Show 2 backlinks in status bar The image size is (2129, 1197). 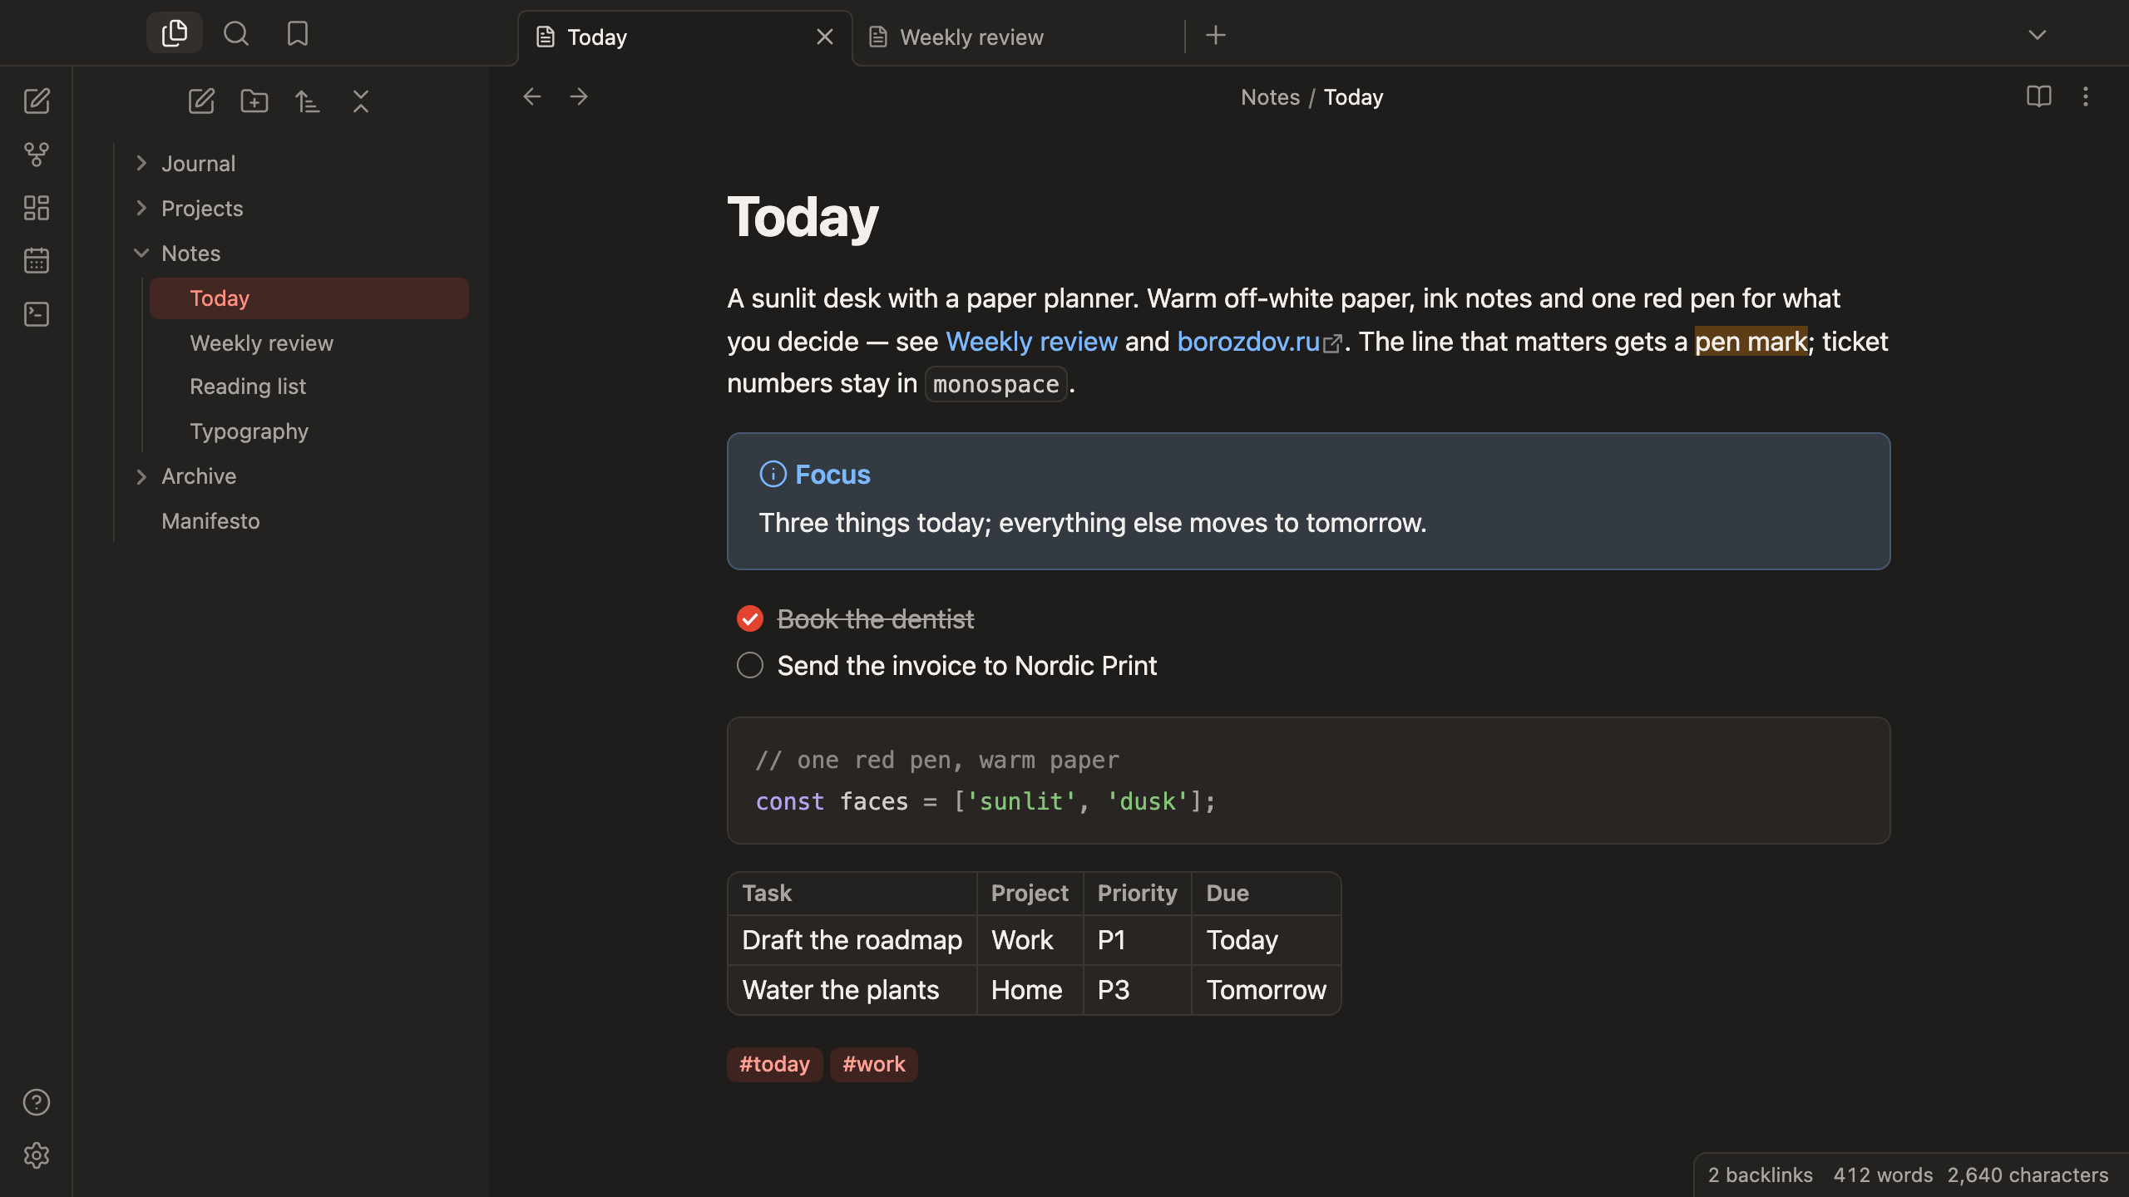pyautogui.click(x=1760, y=1175)
